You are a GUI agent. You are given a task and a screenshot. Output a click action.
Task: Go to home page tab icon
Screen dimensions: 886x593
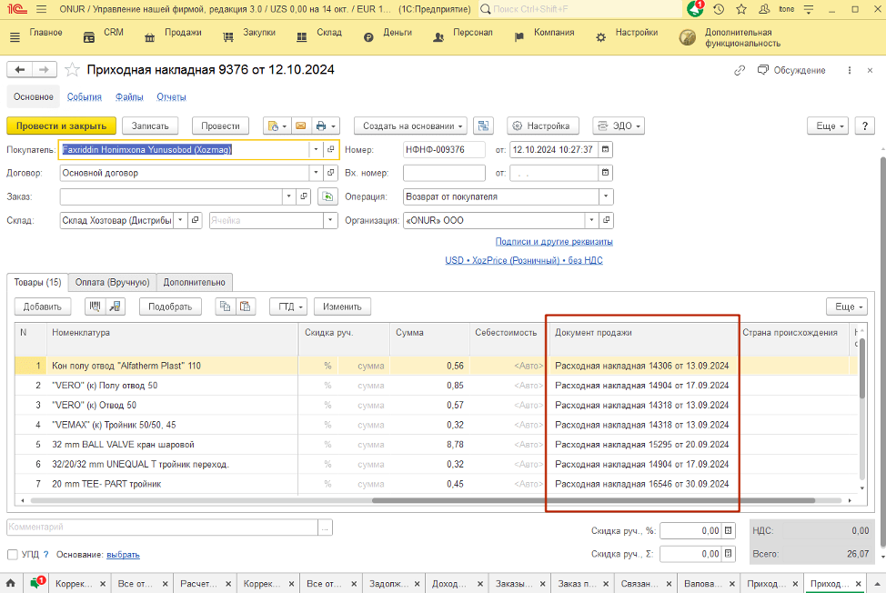(11, 583)
